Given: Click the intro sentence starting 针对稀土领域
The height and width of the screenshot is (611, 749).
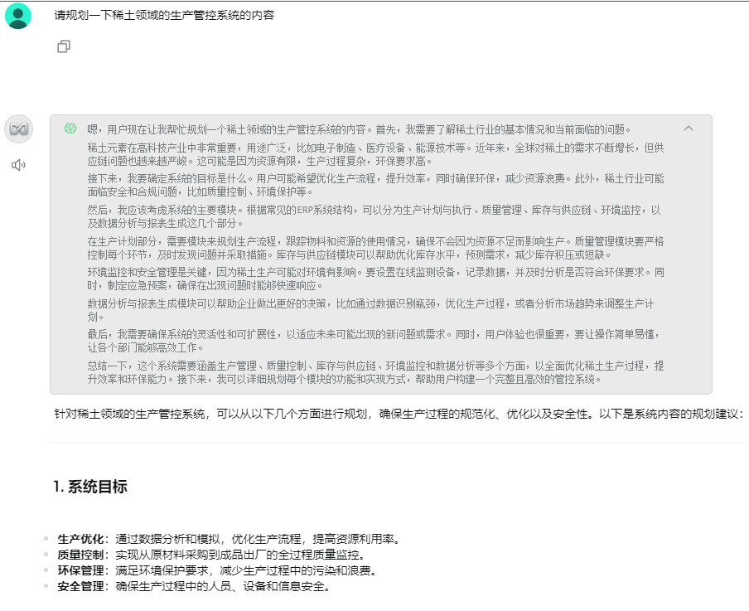Looking at the screenshot, I should [399, 414].
